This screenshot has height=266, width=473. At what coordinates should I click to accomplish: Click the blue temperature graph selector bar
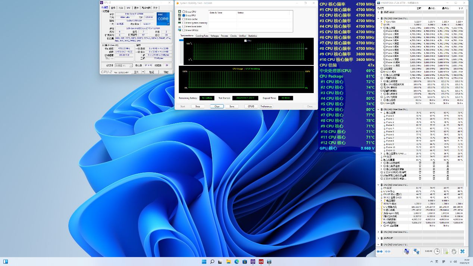[181, 40]
